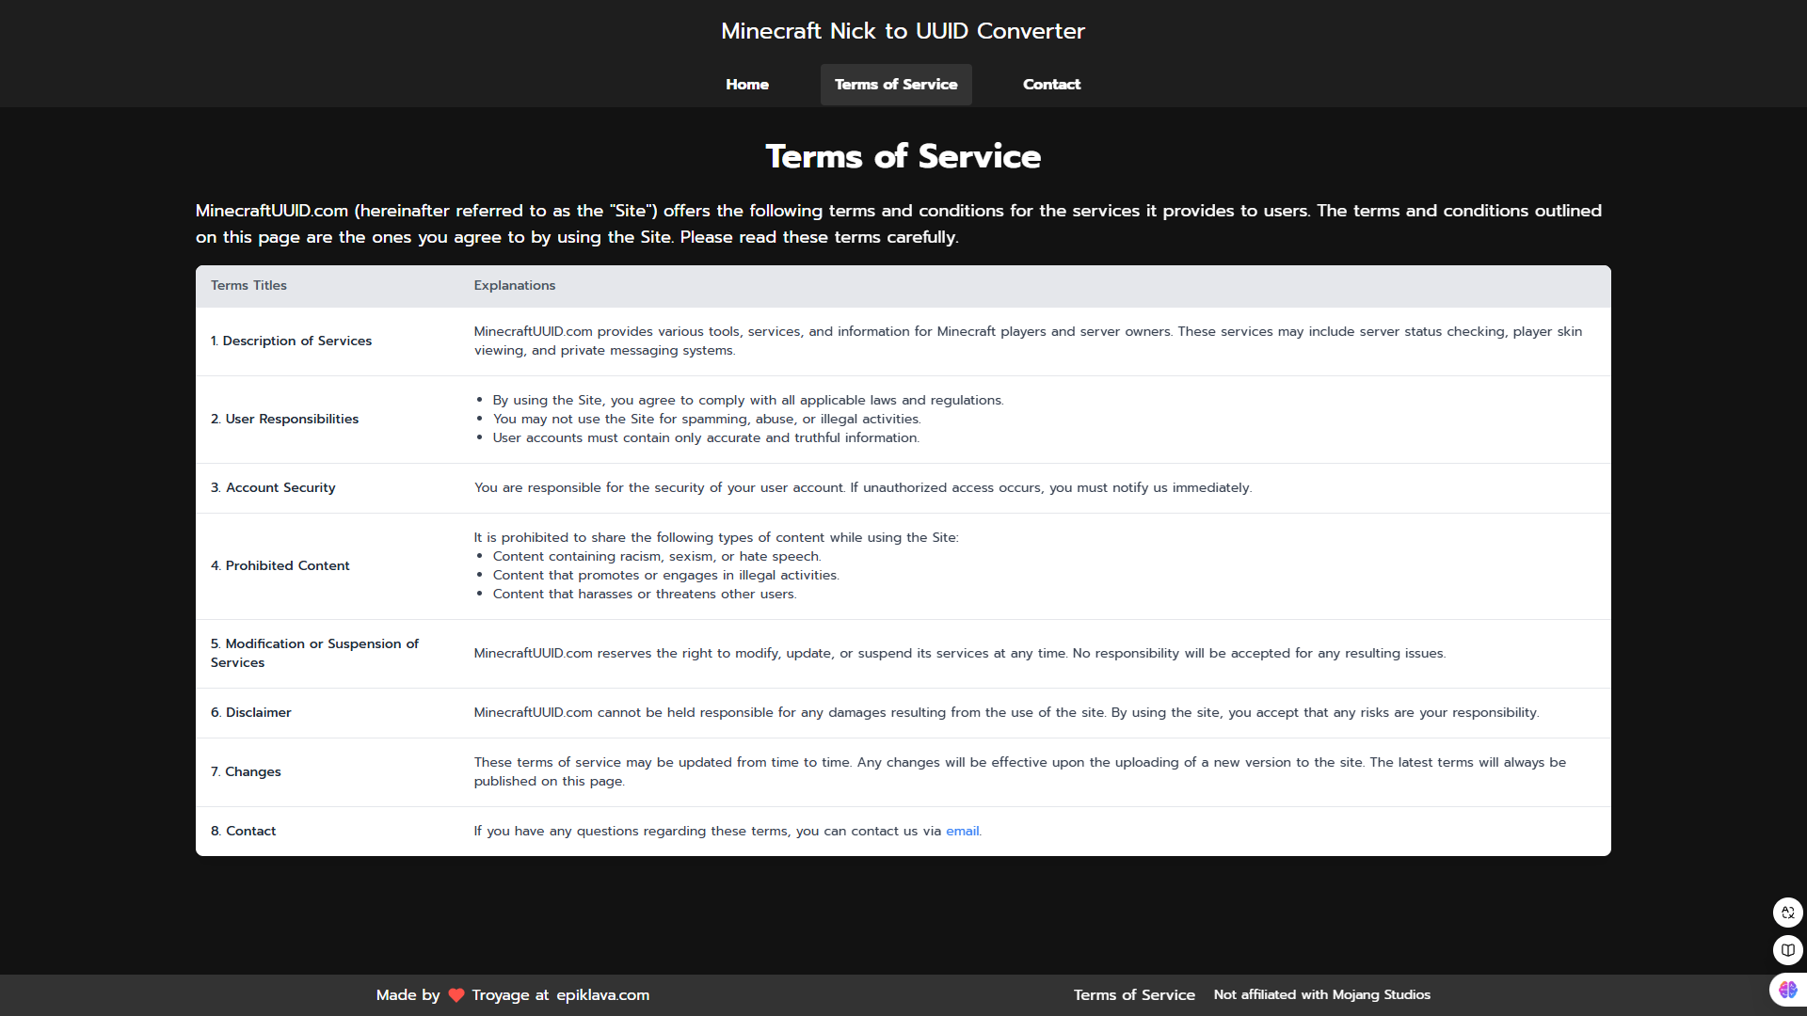Click the email link in Contact row
Viewport: 1807px width, 1016px height.
pyautogui.click(x=962, y=831)
